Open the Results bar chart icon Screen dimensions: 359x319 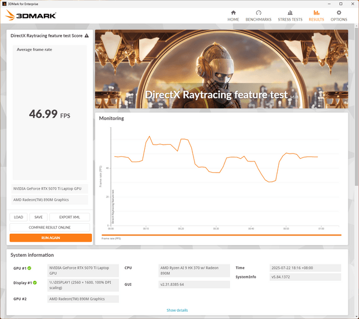(316, 12)
